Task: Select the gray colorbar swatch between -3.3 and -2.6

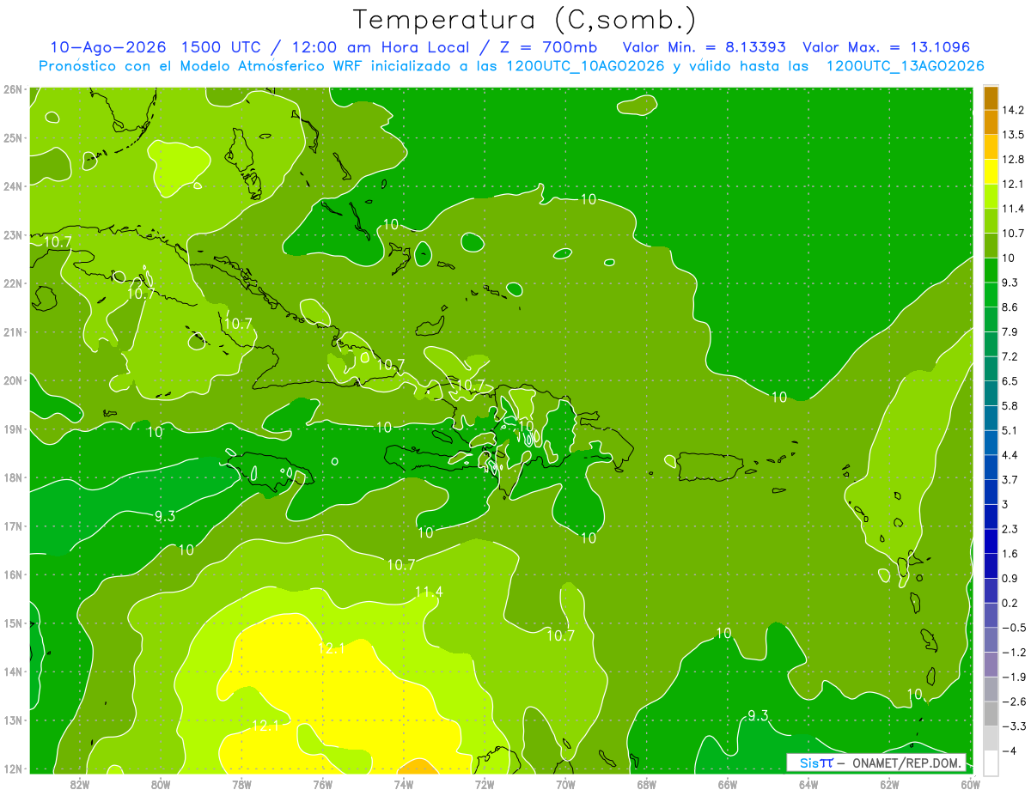Action: [991, 713]
